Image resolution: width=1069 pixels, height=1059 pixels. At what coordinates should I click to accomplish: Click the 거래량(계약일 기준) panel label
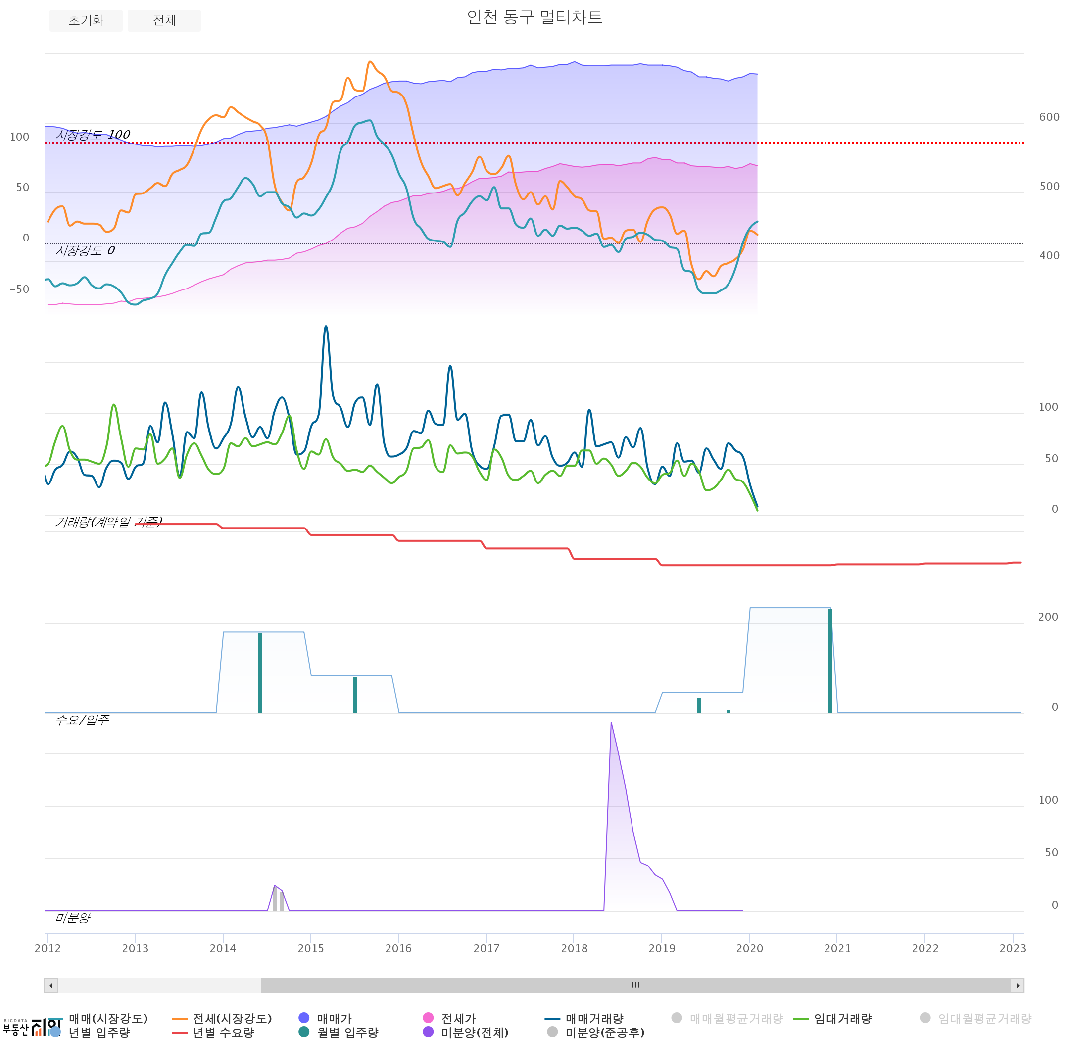pyautogui.click(x=108, y=522)
